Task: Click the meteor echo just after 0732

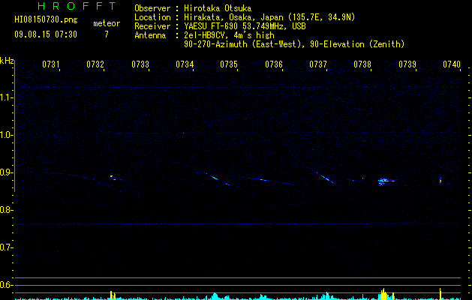Action: 113,177
